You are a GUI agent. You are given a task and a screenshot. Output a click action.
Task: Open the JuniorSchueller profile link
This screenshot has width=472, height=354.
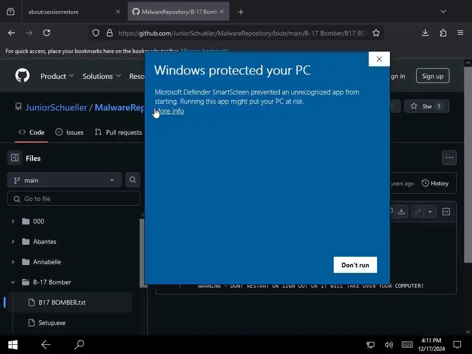click(x=56, y=107)
